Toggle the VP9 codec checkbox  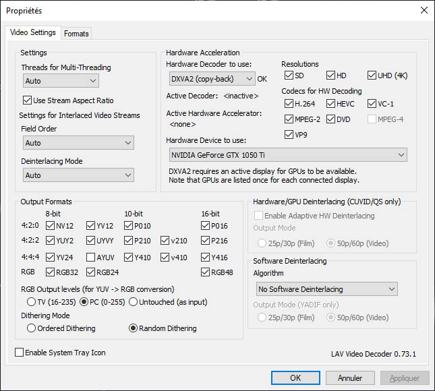coord(289,135)
